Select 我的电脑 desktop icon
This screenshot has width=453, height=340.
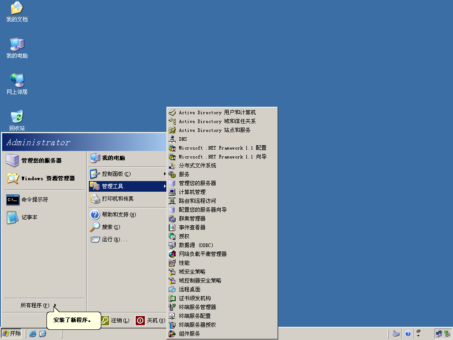[x=17, y=48]
